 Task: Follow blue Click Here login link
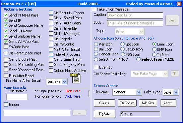(72, 96)
